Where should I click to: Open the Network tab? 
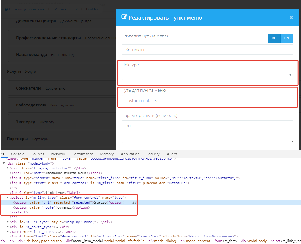click(58, 154)
